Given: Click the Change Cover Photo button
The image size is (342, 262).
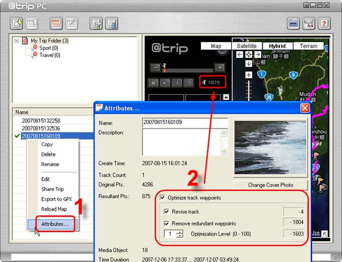Looking at the screenshot, I should tap(270, 185).
